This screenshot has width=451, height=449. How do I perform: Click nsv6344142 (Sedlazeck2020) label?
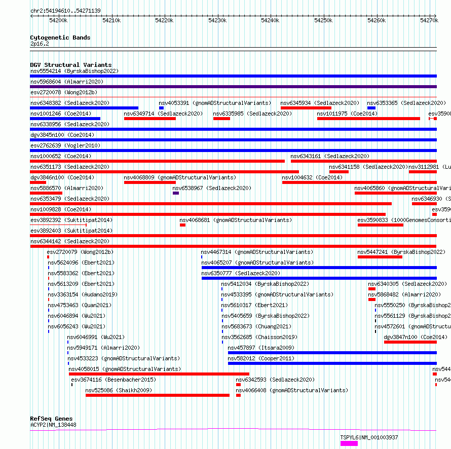pyautogui.click(x=70, y=241)
